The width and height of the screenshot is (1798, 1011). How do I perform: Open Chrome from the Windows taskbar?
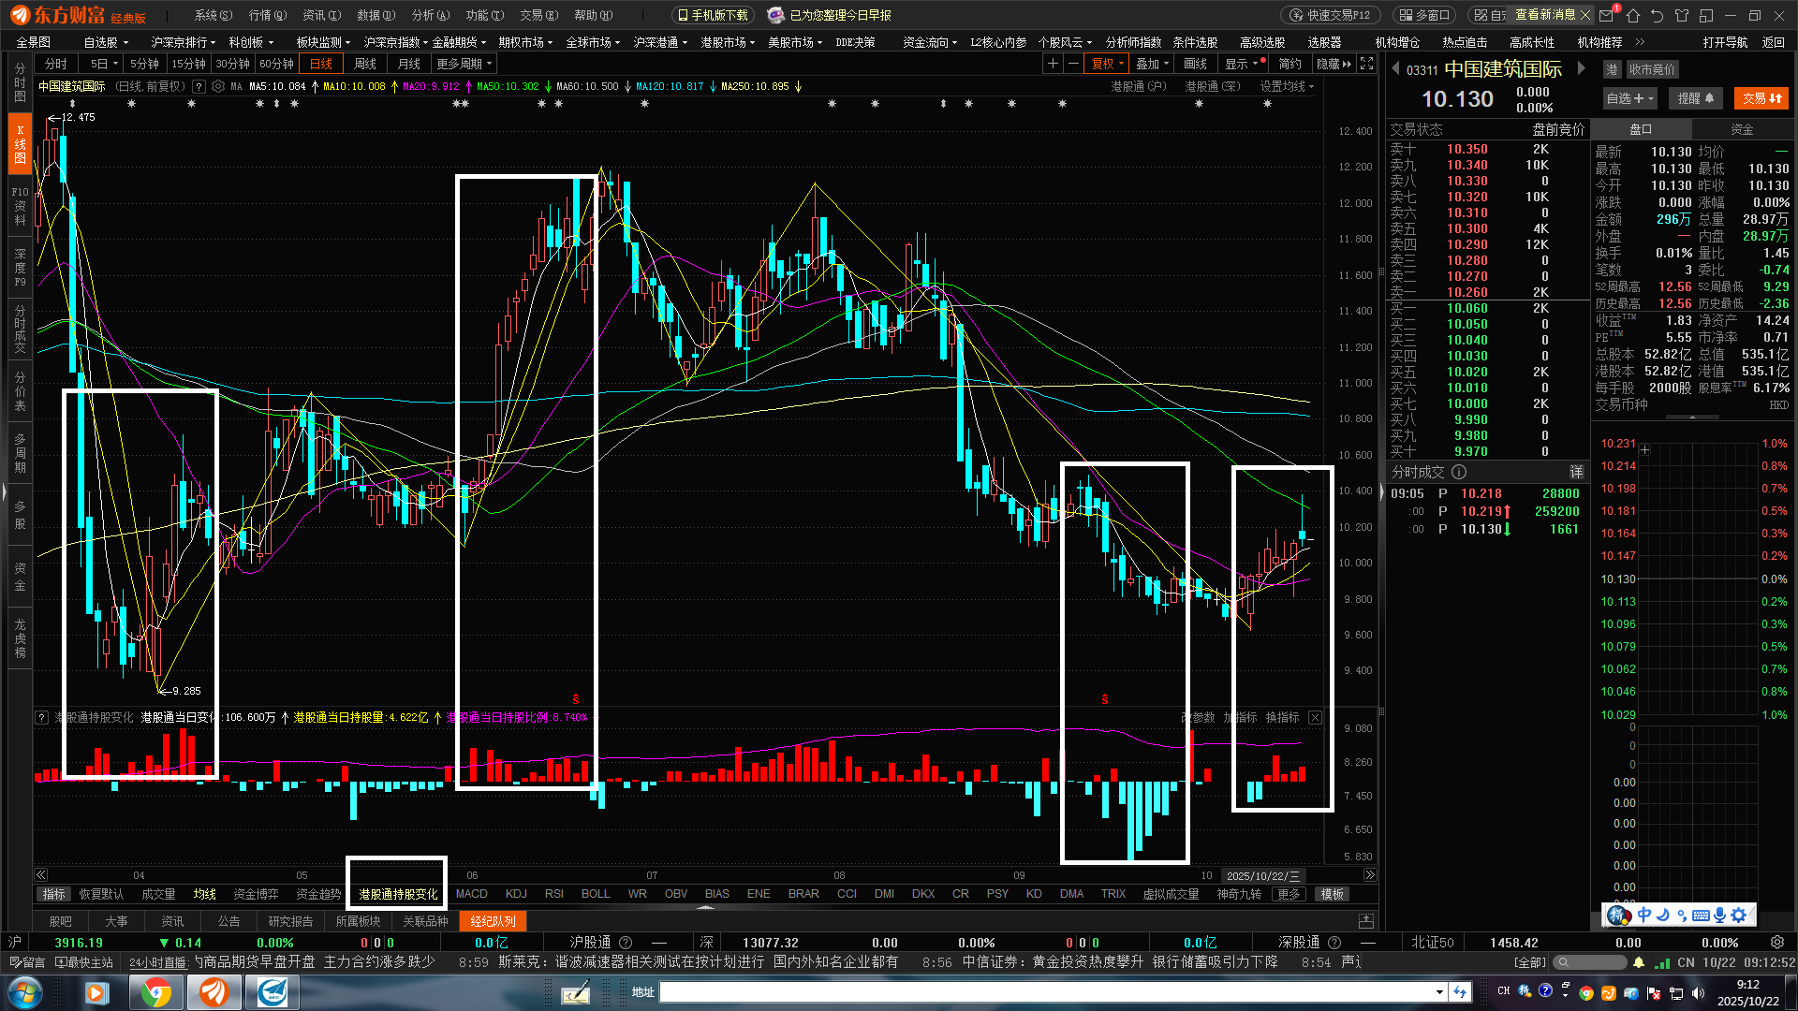pyautogui.click(x=156, y=991)
